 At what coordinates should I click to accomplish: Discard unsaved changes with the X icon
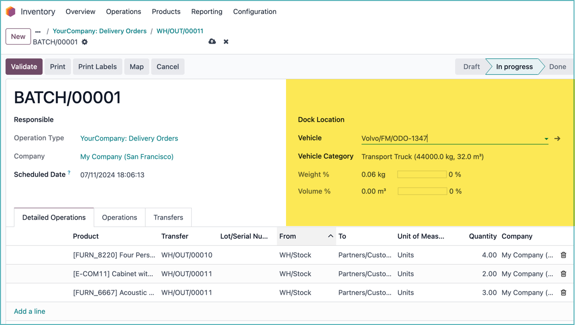226,42
